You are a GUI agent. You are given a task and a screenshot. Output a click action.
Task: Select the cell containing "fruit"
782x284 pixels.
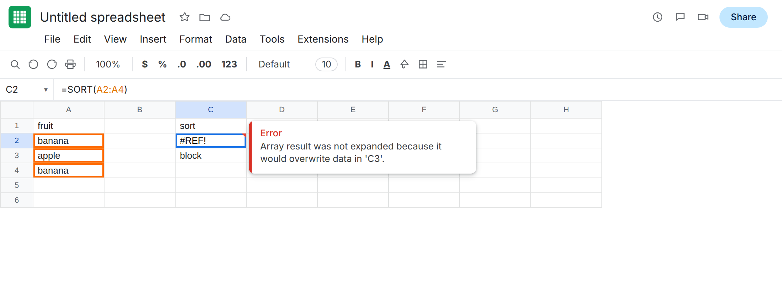pos(69,126)
